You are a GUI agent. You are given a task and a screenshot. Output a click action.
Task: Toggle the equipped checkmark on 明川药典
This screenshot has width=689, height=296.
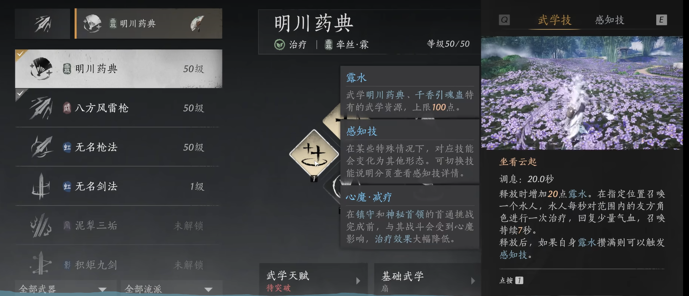coord(21,54)
